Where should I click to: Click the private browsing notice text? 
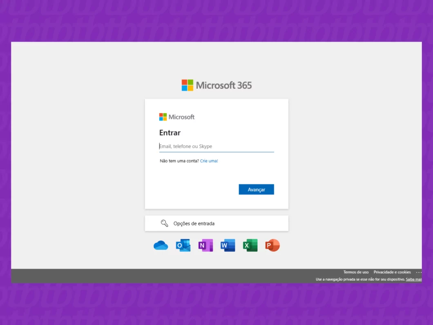pos(360,279)
